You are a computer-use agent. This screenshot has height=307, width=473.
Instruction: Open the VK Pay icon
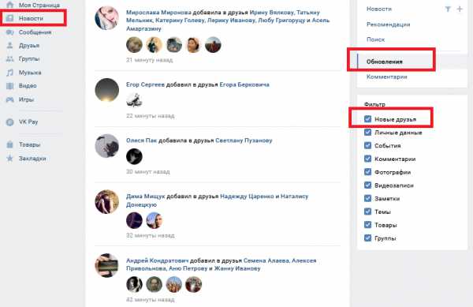pos(10,122)
